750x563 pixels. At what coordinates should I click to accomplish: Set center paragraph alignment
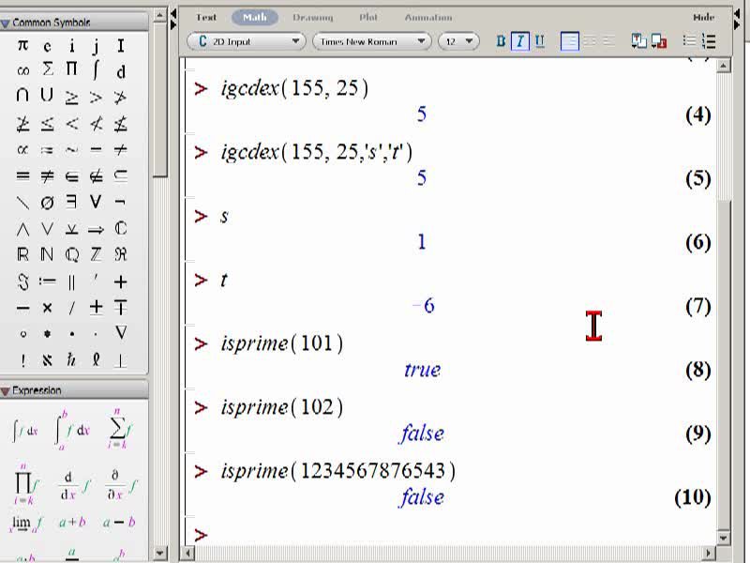click(x=590, y=41)
